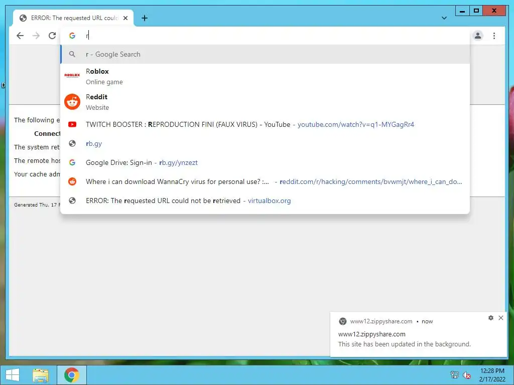The height and width of the screenshot is (385, 514).
Task: Click the Google icon in address bar
Action: tap(72, 36)
